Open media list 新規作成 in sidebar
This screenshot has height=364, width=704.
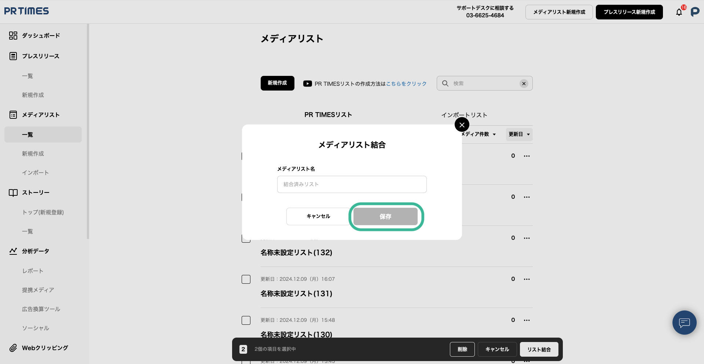click(33, 154)
